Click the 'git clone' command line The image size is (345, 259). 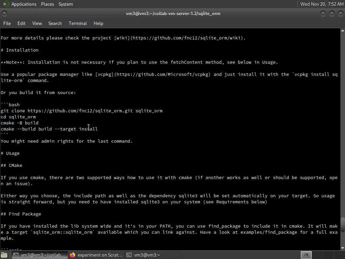click(x=82, y=111)
